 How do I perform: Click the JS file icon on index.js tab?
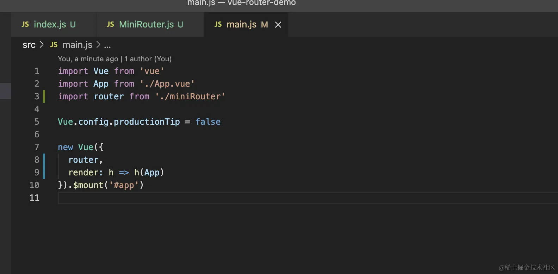tap(25, 24)
